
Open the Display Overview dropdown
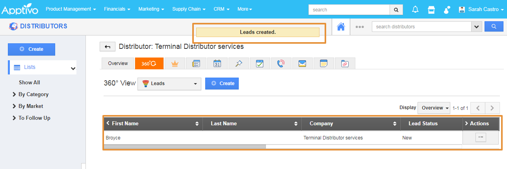click(434, 108)
